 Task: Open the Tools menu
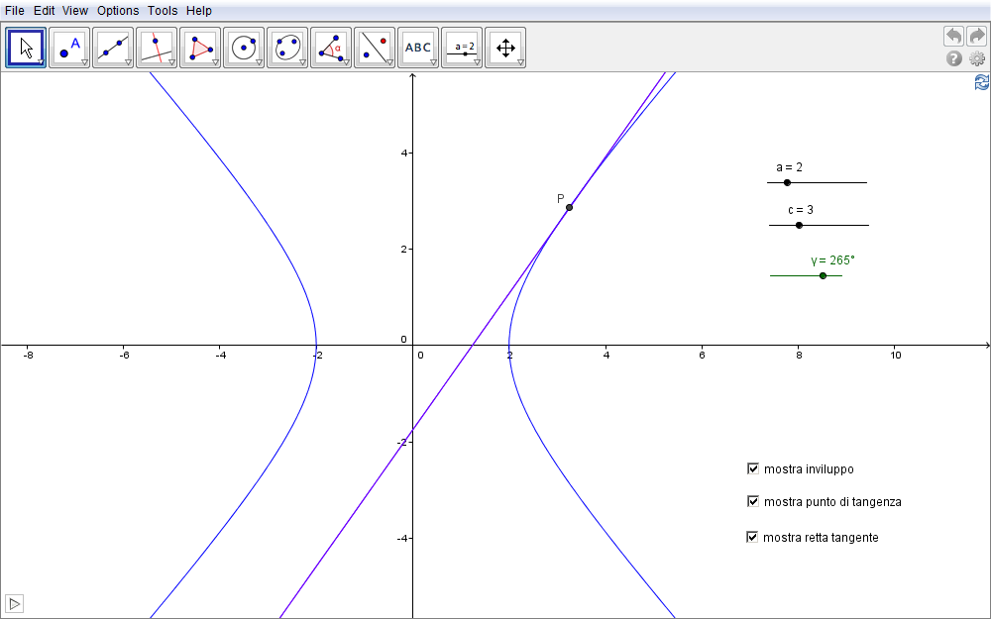tap(163, 10)
